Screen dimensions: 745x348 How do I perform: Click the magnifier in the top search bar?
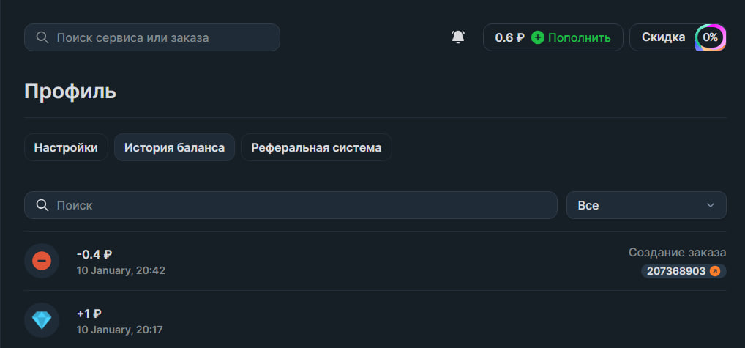click(42, 37)
